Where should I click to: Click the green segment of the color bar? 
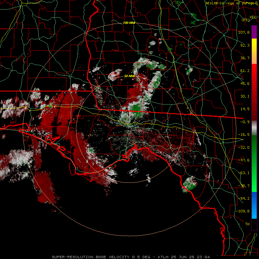coord(254,163)
